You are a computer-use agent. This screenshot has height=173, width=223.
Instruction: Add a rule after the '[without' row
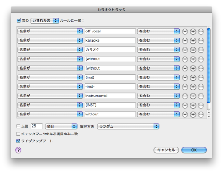(193, 68)
